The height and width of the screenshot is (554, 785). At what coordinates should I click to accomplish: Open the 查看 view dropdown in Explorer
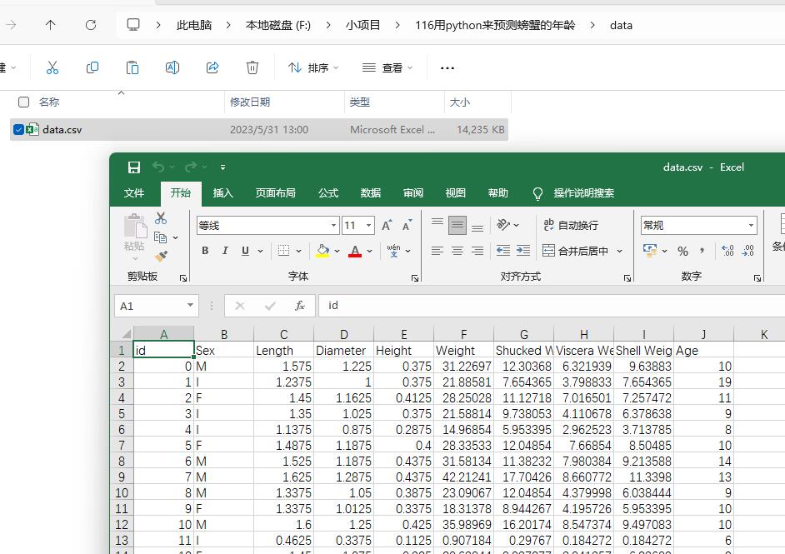387,67
